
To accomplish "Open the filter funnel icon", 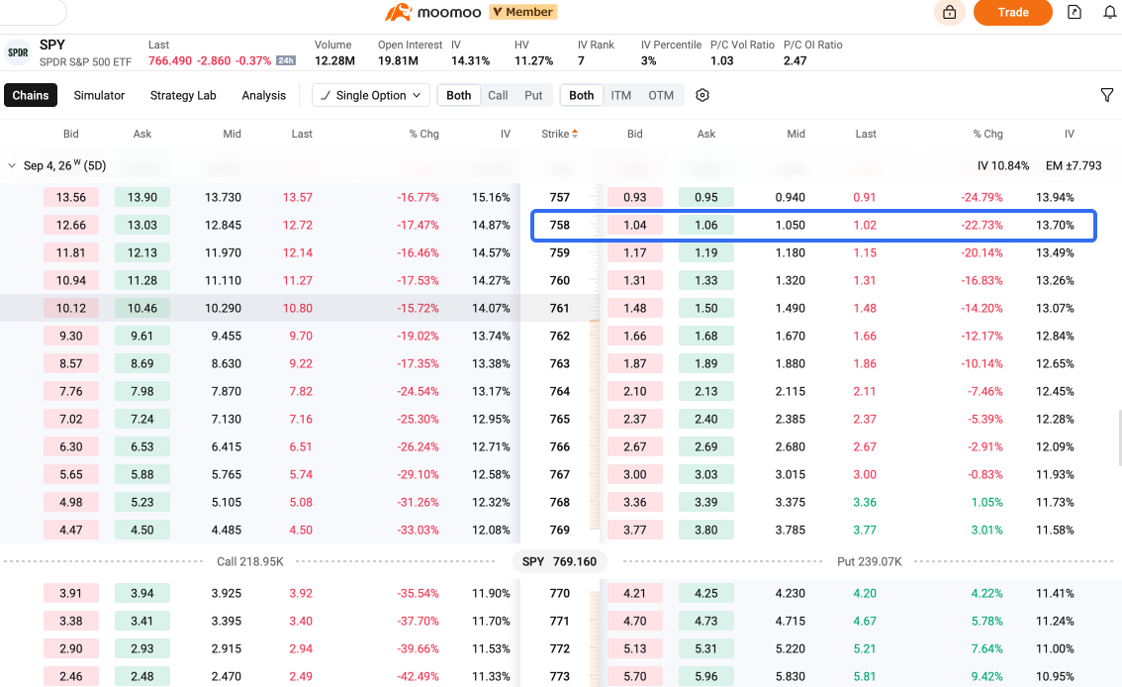I will point(1106,95).
